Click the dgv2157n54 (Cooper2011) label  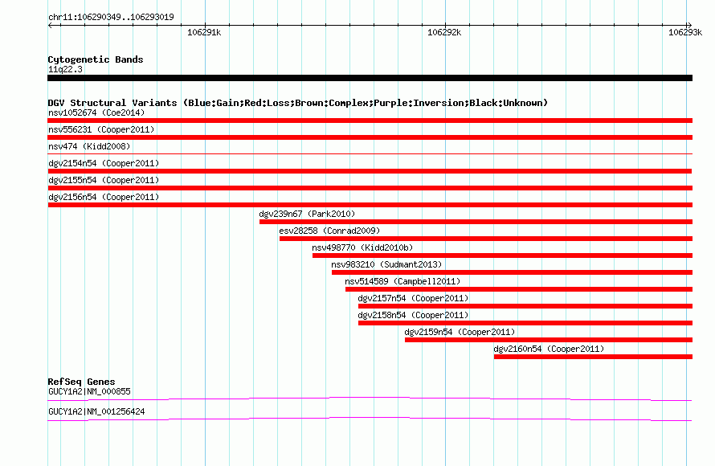click(413, 298)
